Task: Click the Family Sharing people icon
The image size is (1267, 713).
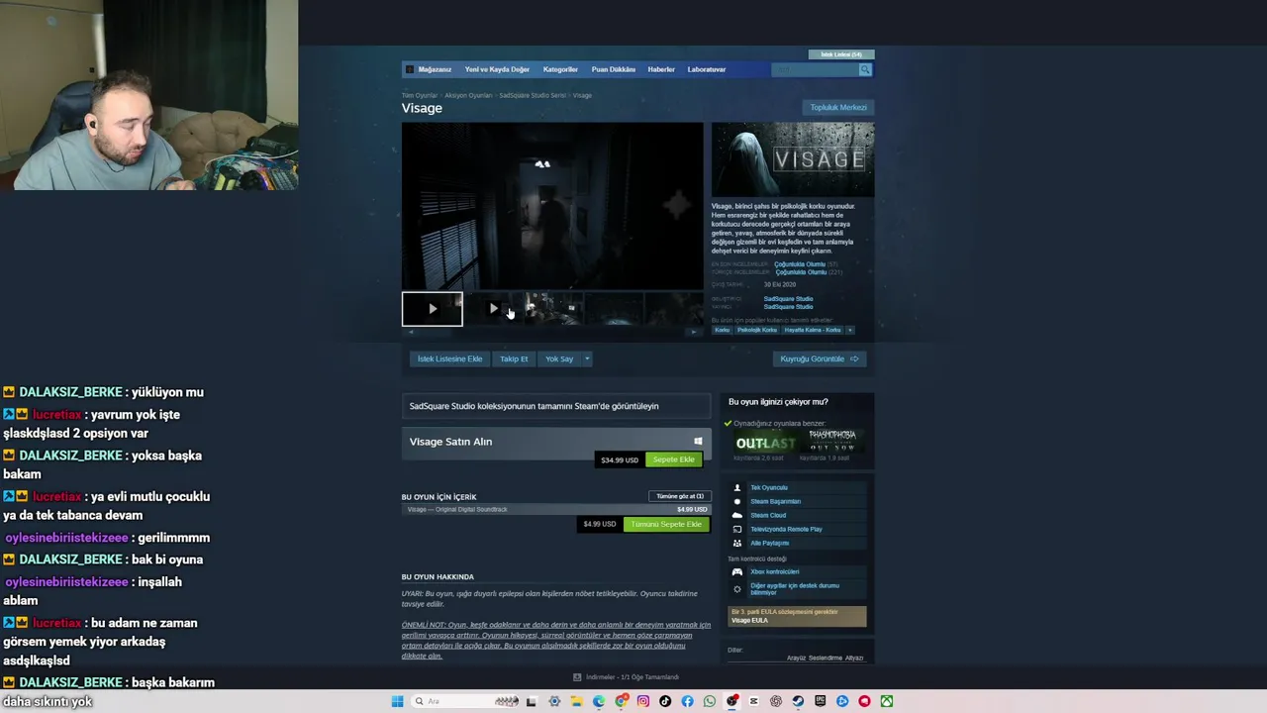Action: pos(736,543)
